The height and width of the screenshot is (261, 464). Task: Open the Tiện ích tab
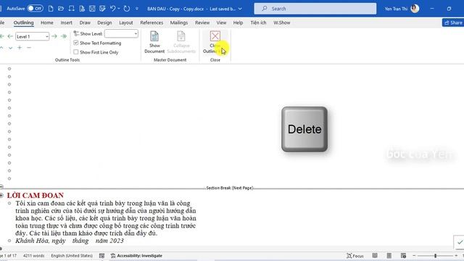(x=258, y=22)
